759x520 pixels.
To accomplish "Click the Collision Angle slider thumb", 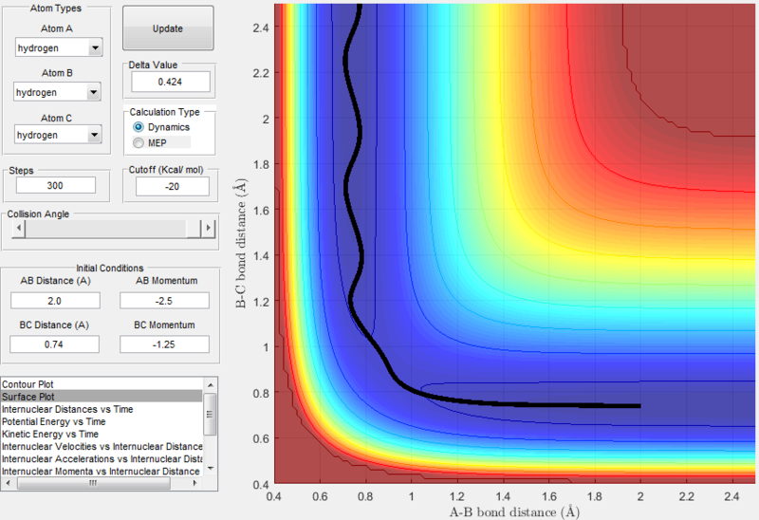I will click(x=194, y=228).
